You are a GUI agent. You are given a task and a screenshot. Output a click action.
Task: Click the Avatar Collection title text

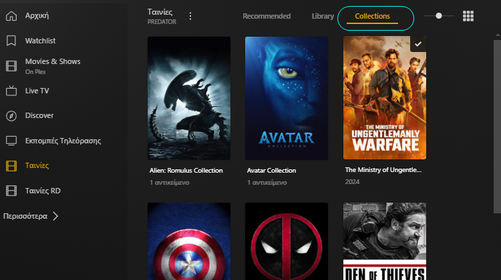tap(271, 171)
